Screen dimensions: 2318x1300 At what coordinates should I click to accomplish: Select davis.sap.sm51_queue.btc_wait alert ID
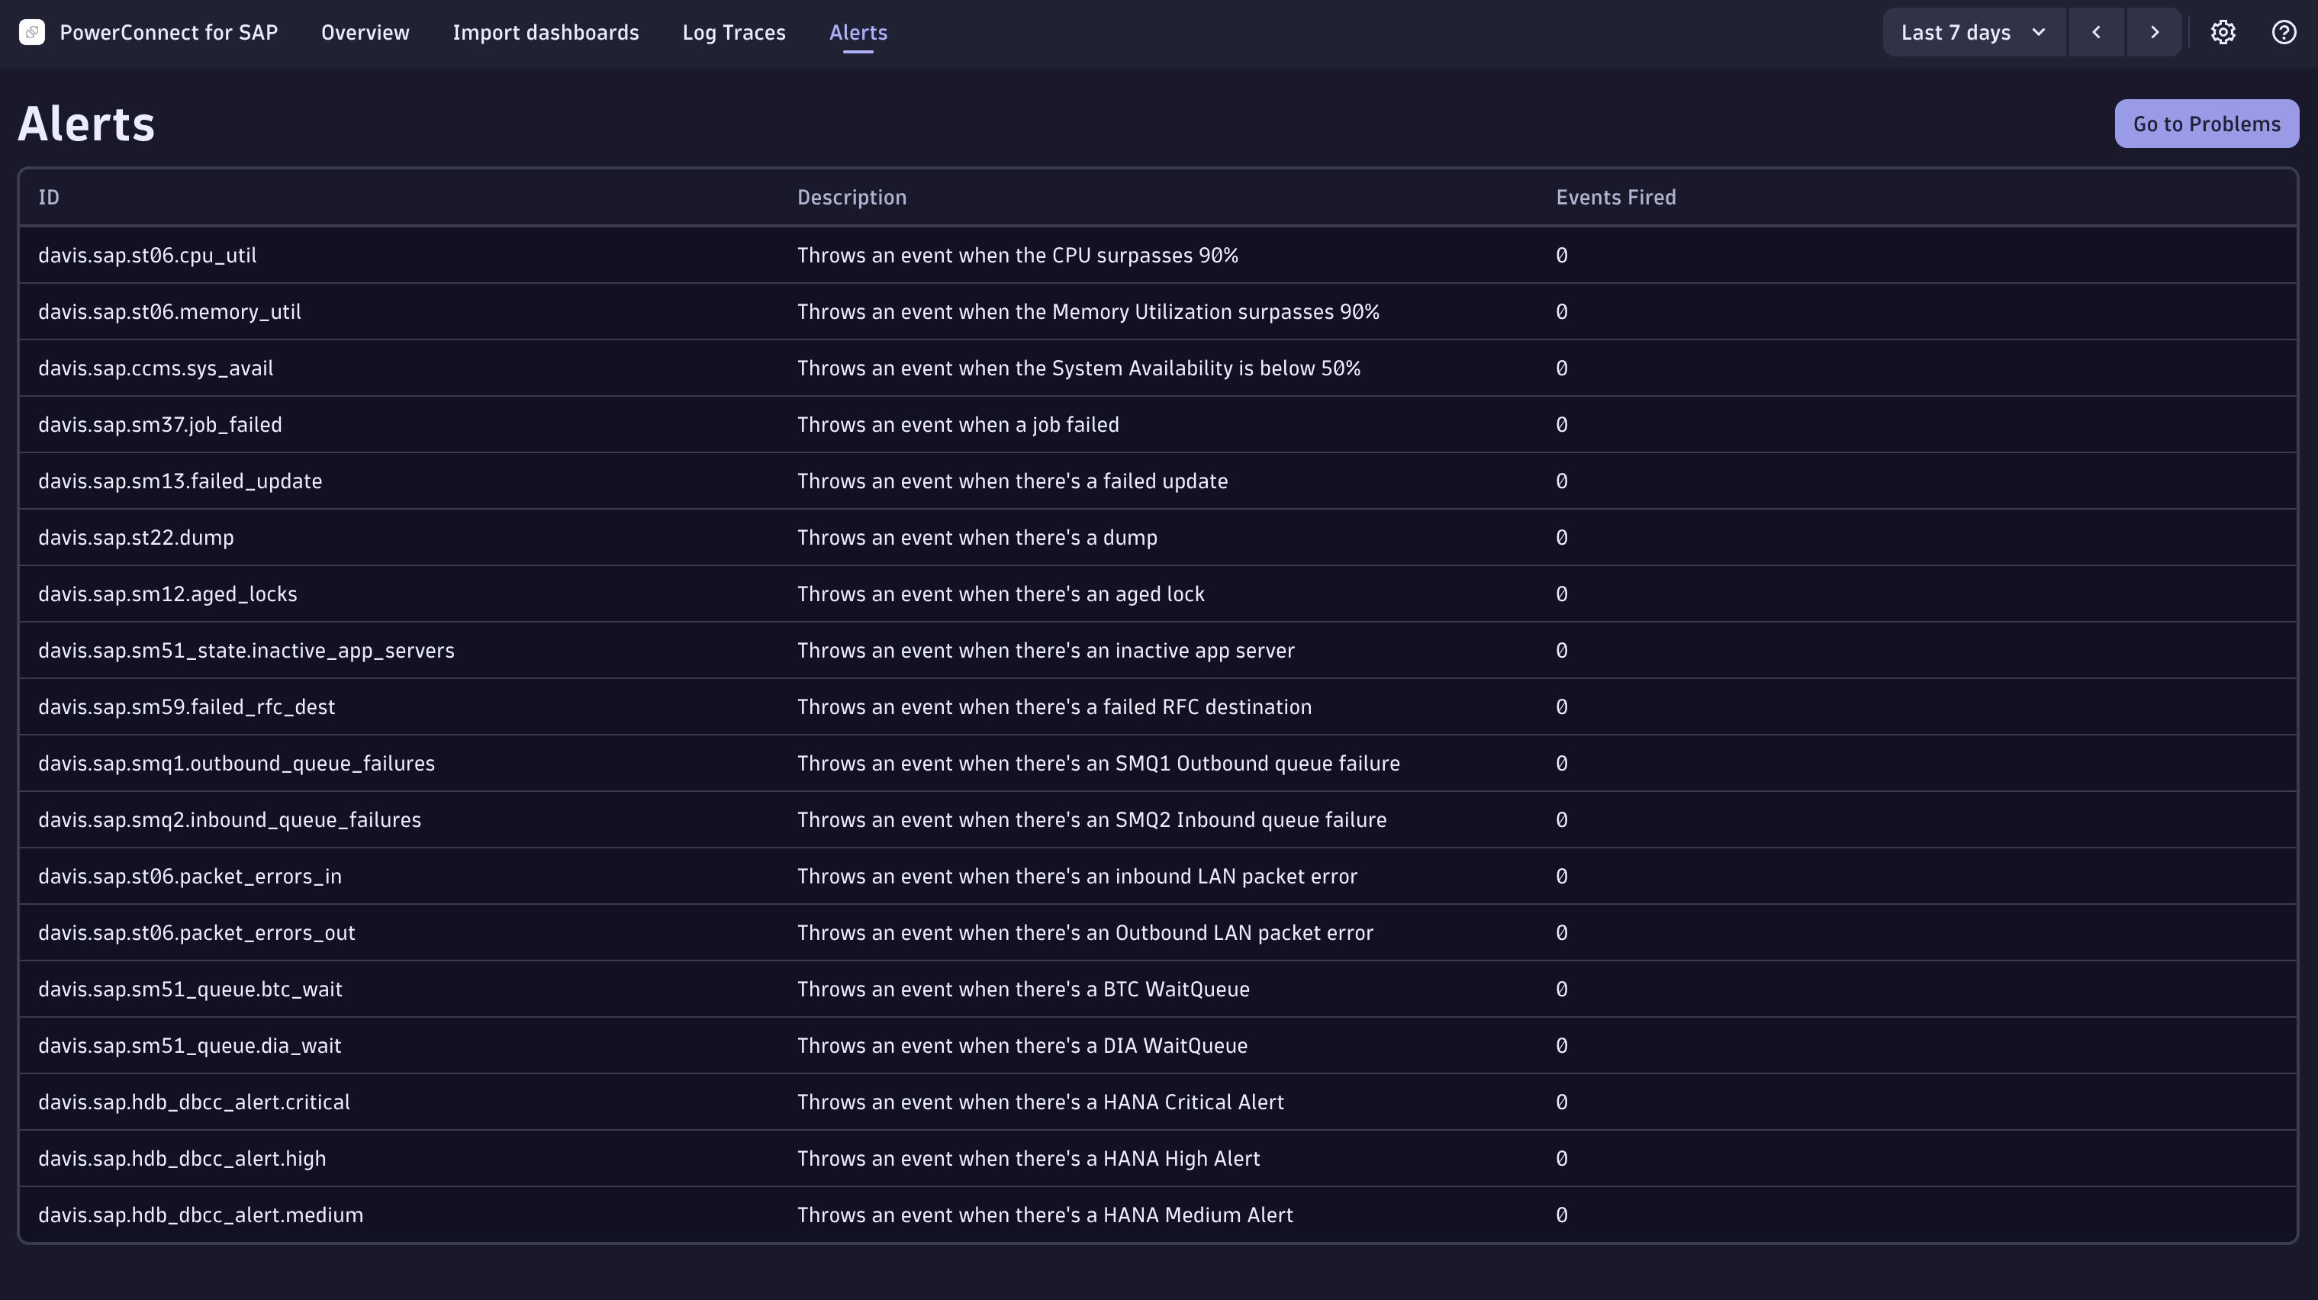pyautogui.click(x=190, y=989)
